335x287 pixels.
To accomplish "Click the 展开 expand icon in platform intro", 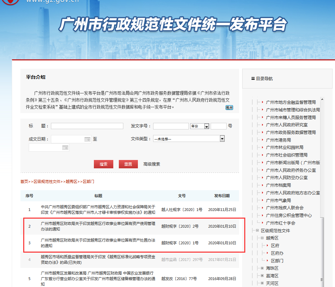I will click(x=229, y=108).
